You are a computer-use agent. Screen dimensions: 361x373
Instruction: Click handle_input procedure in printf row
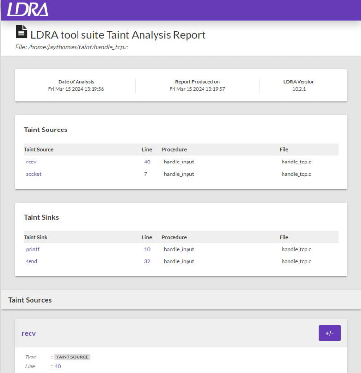179,249
